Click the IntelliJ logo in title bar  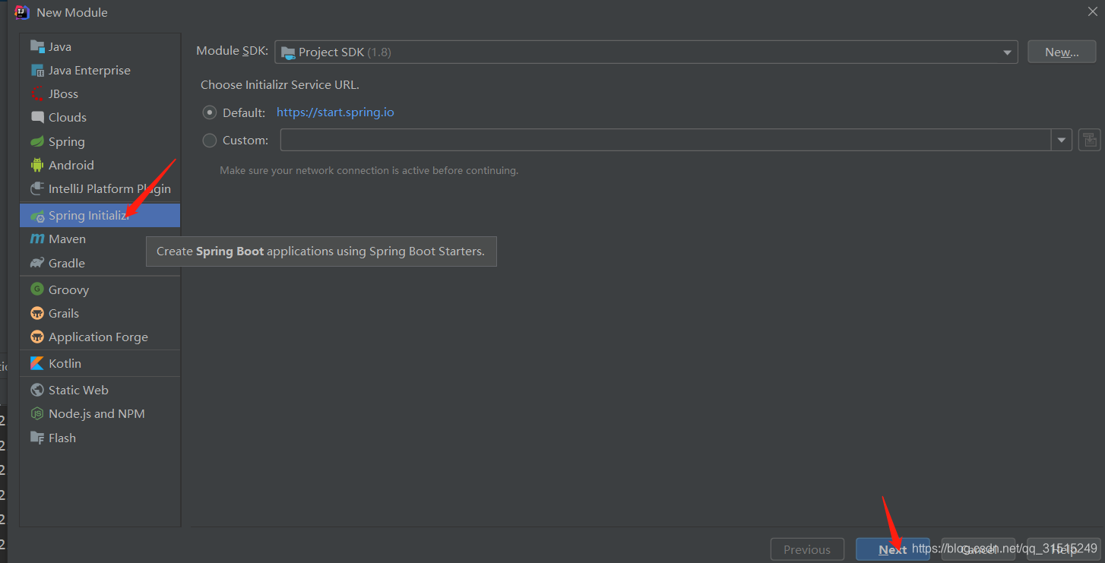coord(22,12)
